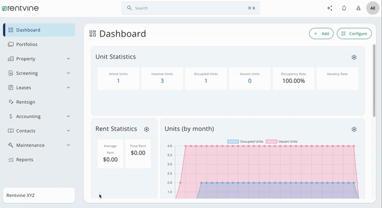Expand the Property sidebar chevron
Screen dimensions: 382x208
(x=68, y=58)
